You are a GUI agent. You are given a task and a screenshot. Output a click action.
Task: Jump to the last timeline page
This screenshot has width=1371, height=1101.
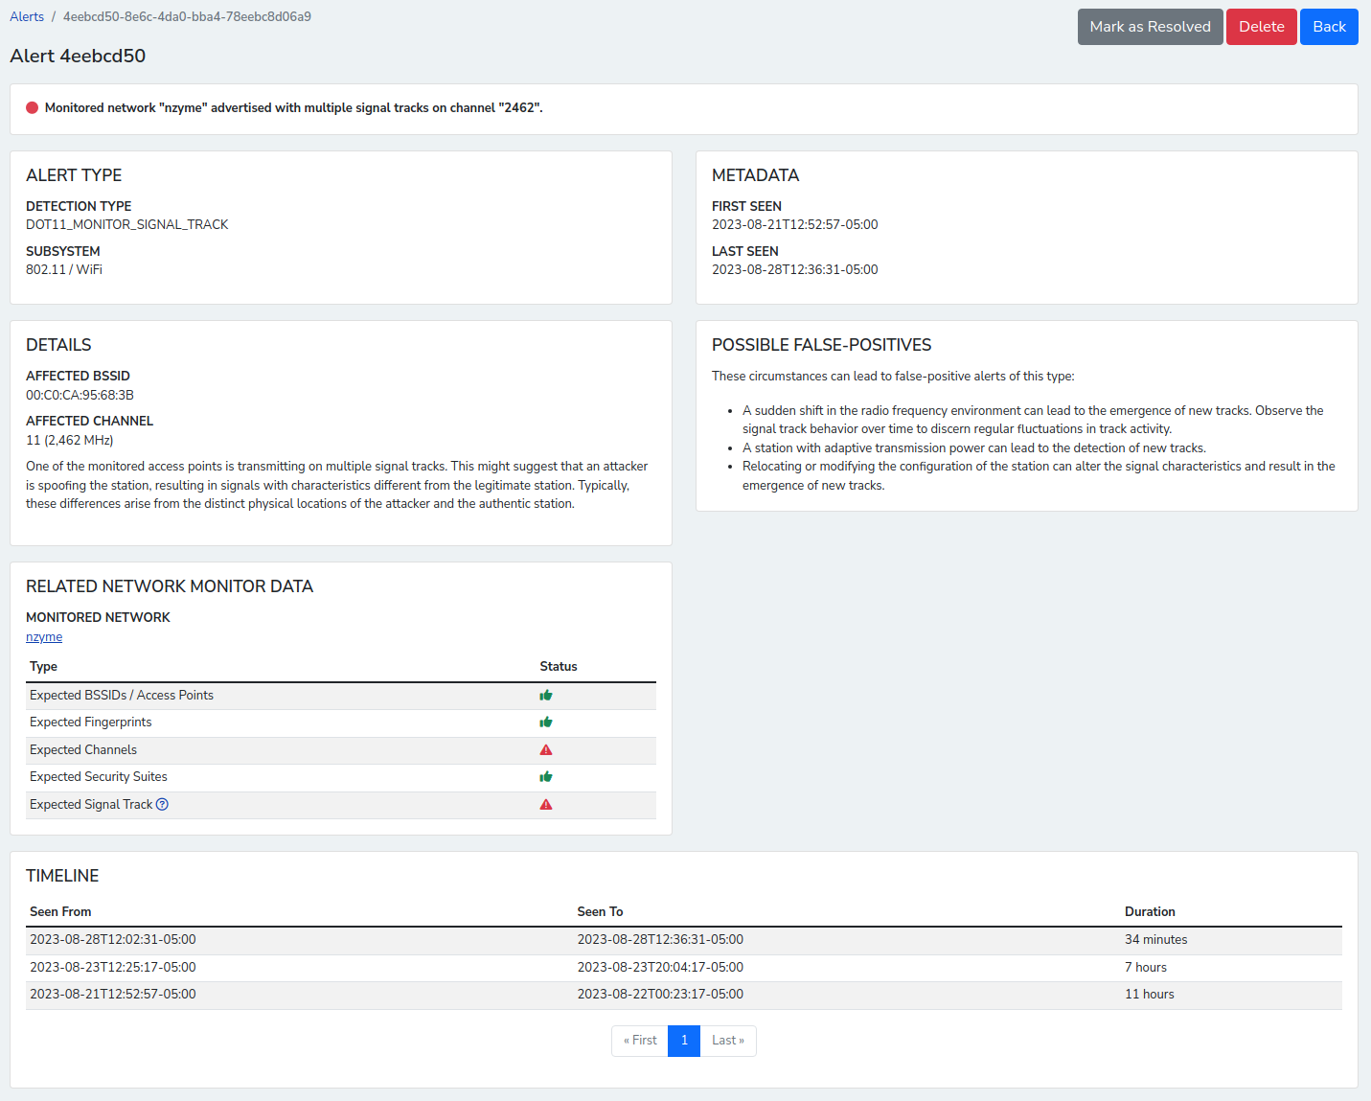(728, 1041)
